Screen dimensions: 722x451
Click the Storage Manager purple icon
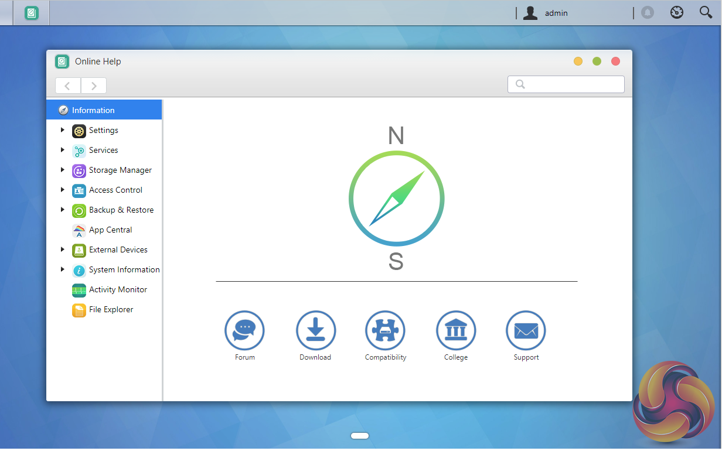pos(79,171)
